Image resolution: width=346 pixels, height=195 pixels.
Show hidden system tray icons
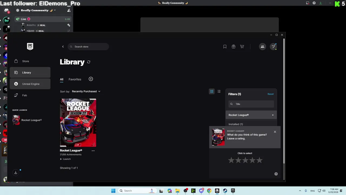click(x=300, y=191)
